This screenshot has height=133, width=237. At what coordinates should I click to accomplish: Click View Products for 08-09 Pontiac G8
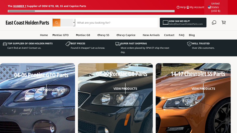[x=125, y=89]
